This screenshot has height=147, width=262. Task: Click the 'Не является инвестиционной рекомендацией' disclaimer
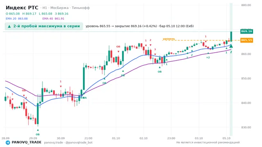(x=208, y=143)
